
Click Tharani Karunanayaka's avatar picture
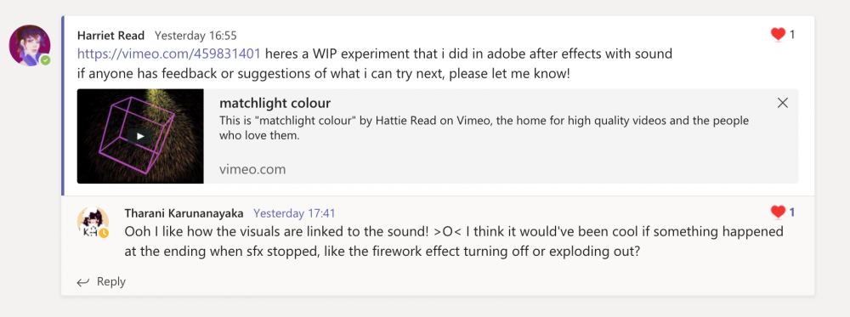point(93,223)
